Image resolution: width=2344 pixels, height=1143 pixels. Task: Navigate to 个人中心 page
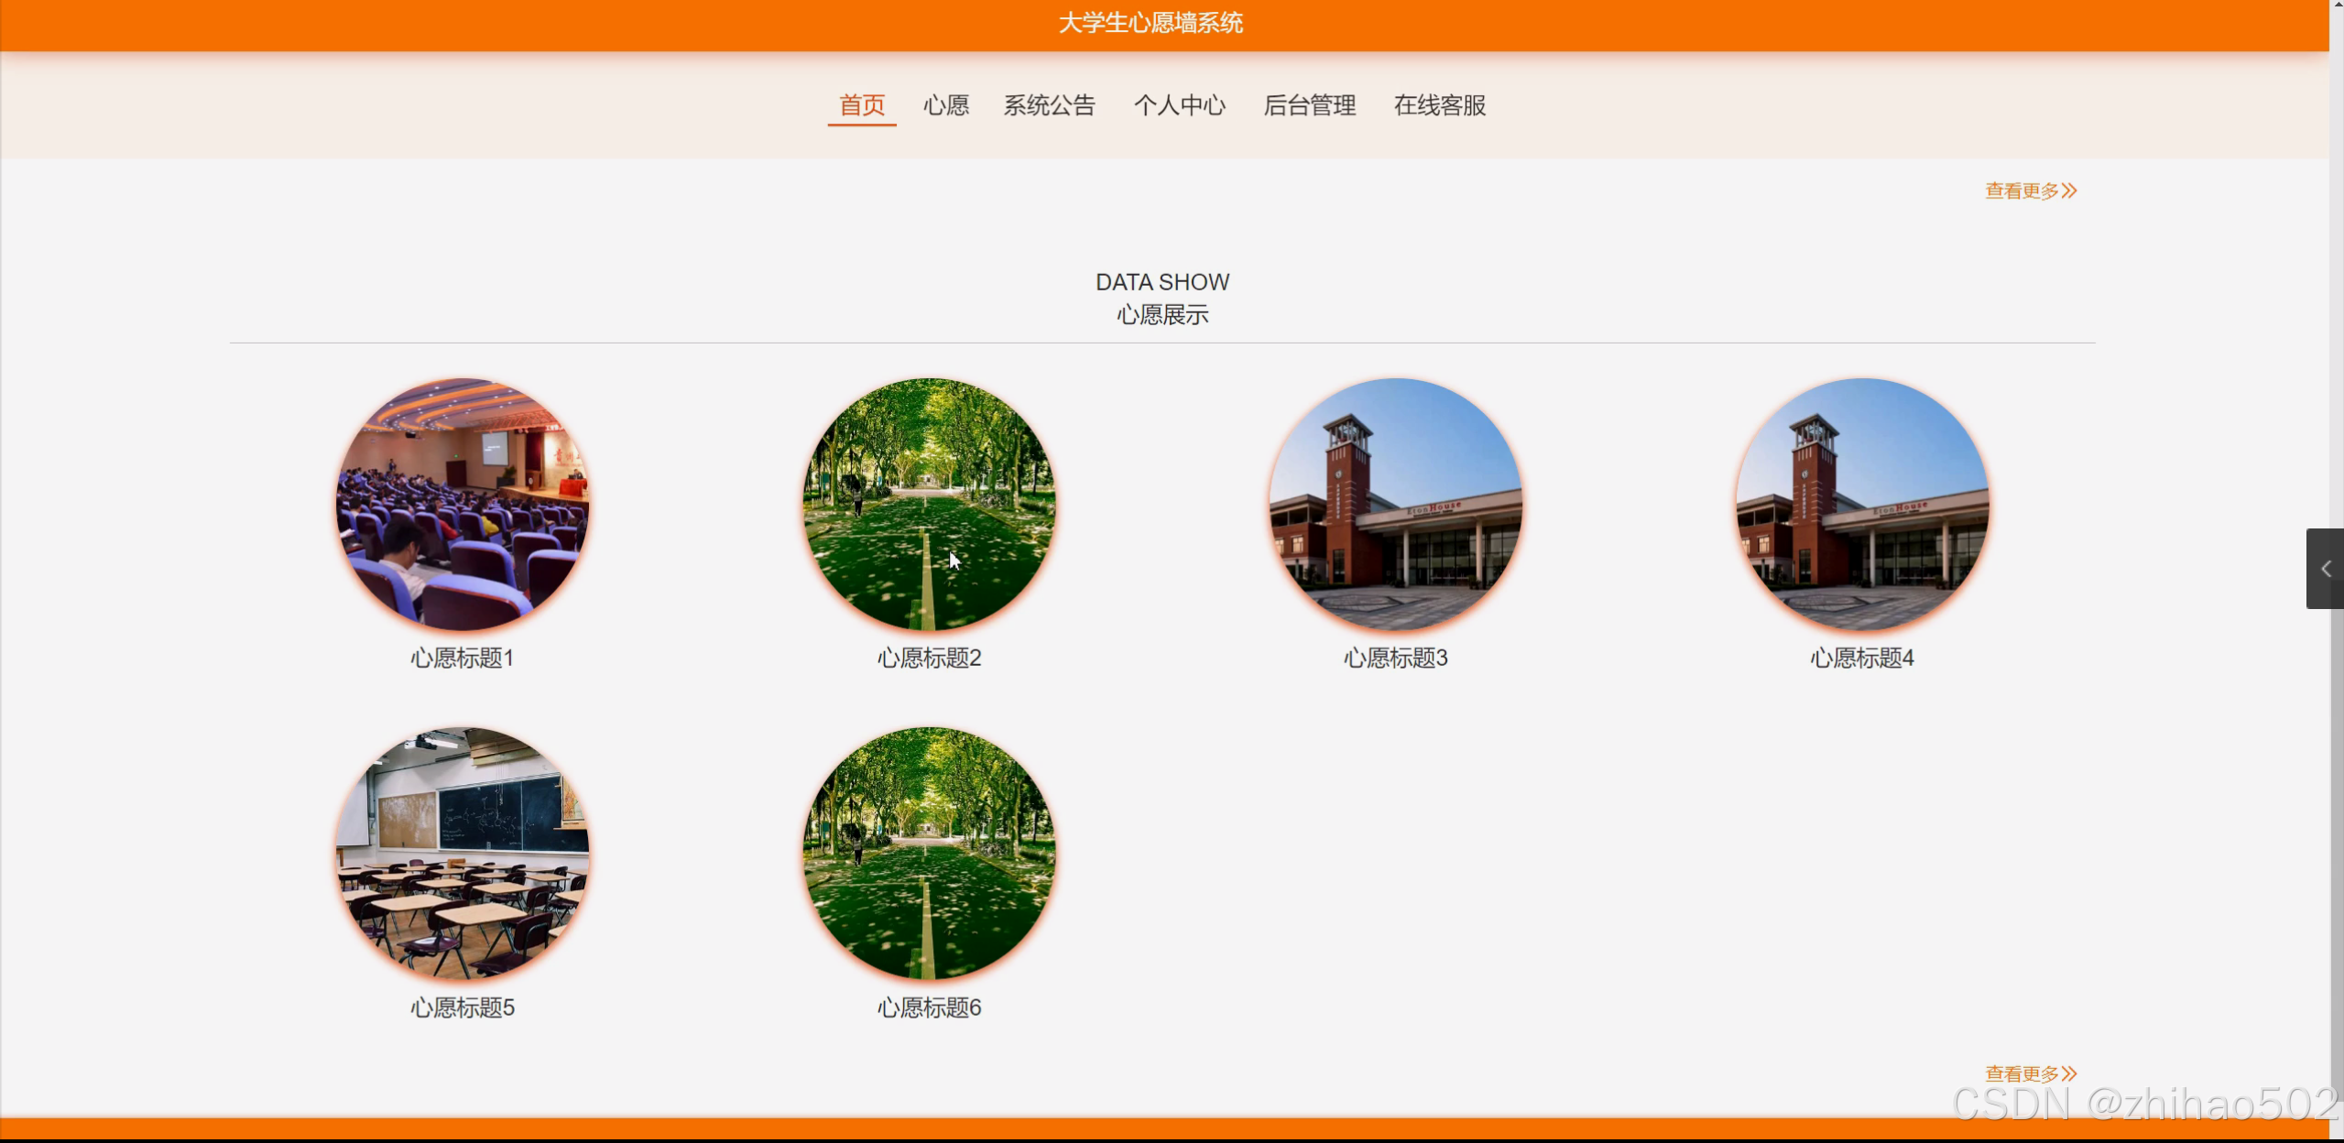(x=1179, y=105)
